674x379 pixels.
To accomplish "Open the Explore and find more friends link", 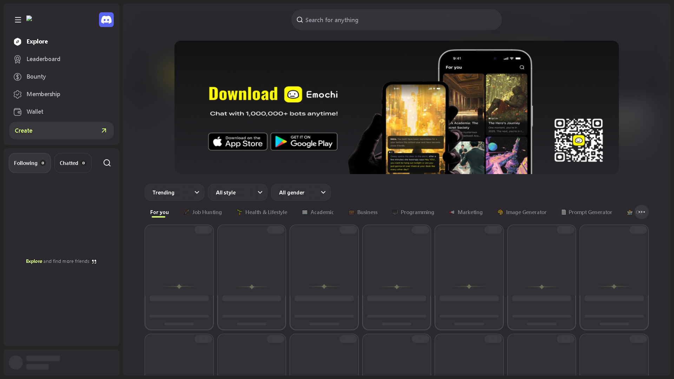I will [x=34, y=261].
